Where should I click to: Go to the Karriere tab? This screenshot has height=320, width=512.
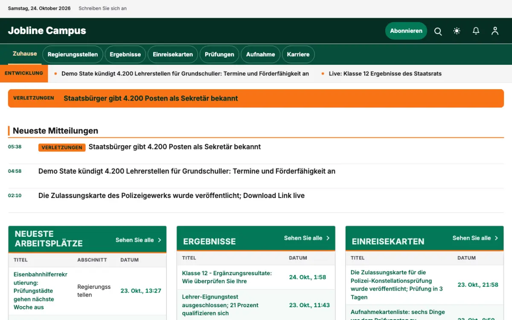pyautogui.click(x=298, y=55)
